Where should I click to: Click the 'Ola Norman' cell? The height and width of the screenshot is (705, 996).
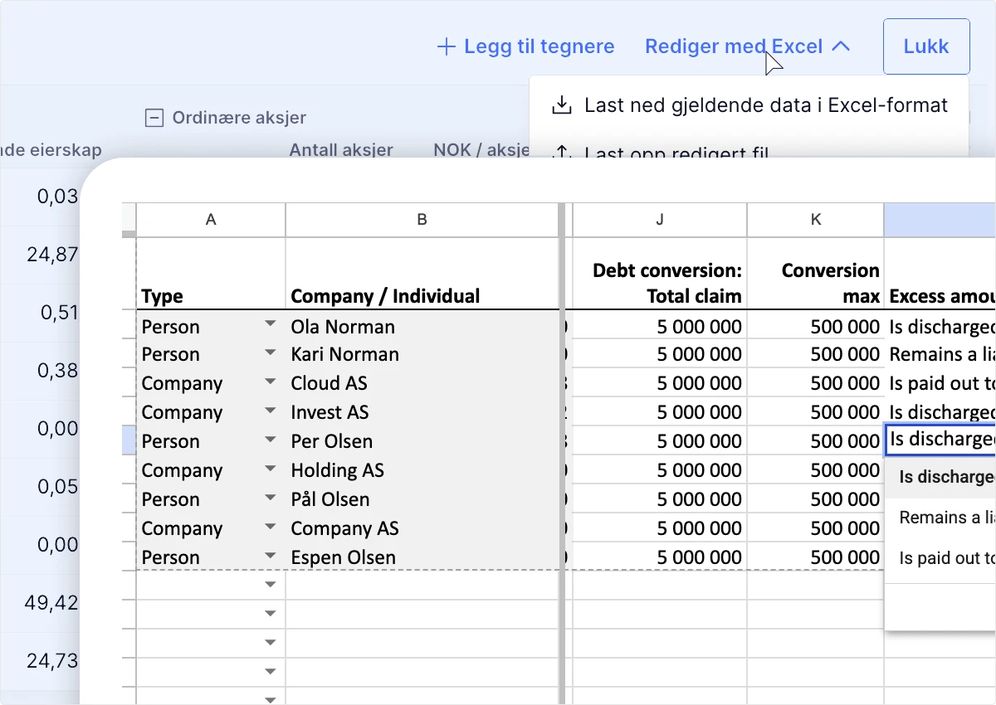click(422, 326)
